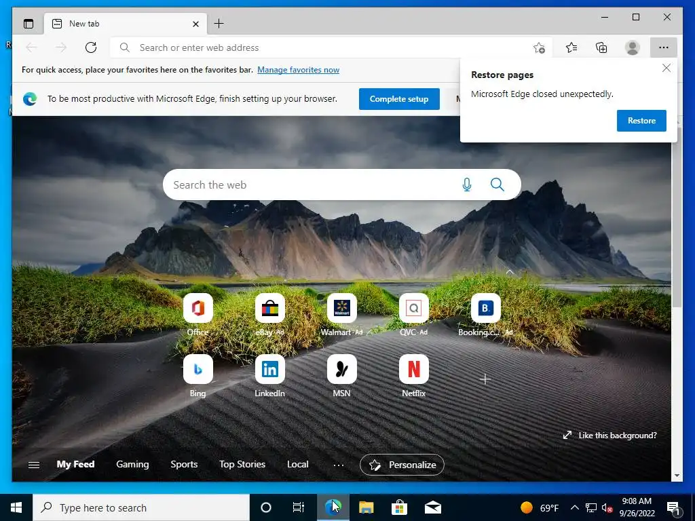Viewport: 695px width, 521px height.
Task: Open Microsoft Store from taskbar
Action: point(399,507)
